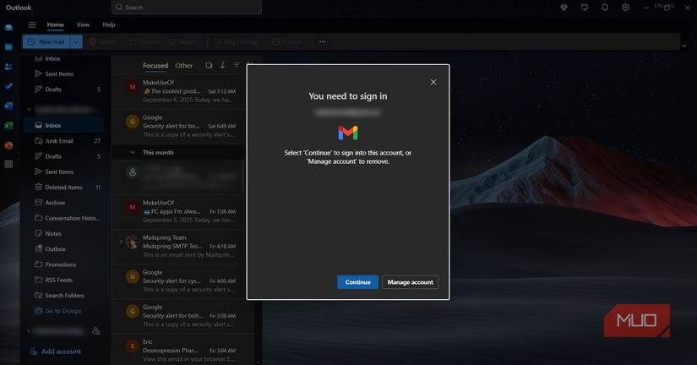Click the select messages icon beside Other tab
Viewport: 697px width, 365px height.
(209, 65)
